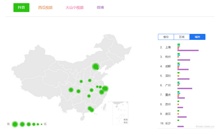Select the 重庆 entry in the list
Viewport: 217px width, 130px height.
coord(168,95)
